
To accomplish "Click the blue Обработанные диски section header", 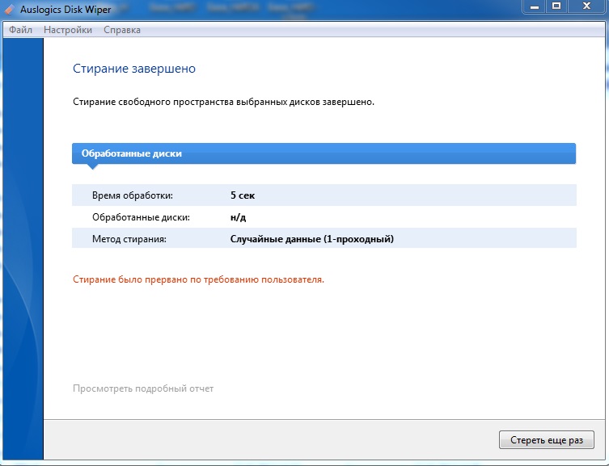I will [324, 153].
